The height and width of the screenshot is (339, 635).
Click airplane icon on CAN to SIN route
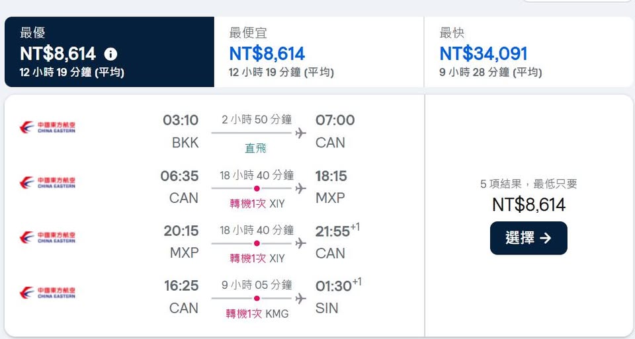pos(301,299)
